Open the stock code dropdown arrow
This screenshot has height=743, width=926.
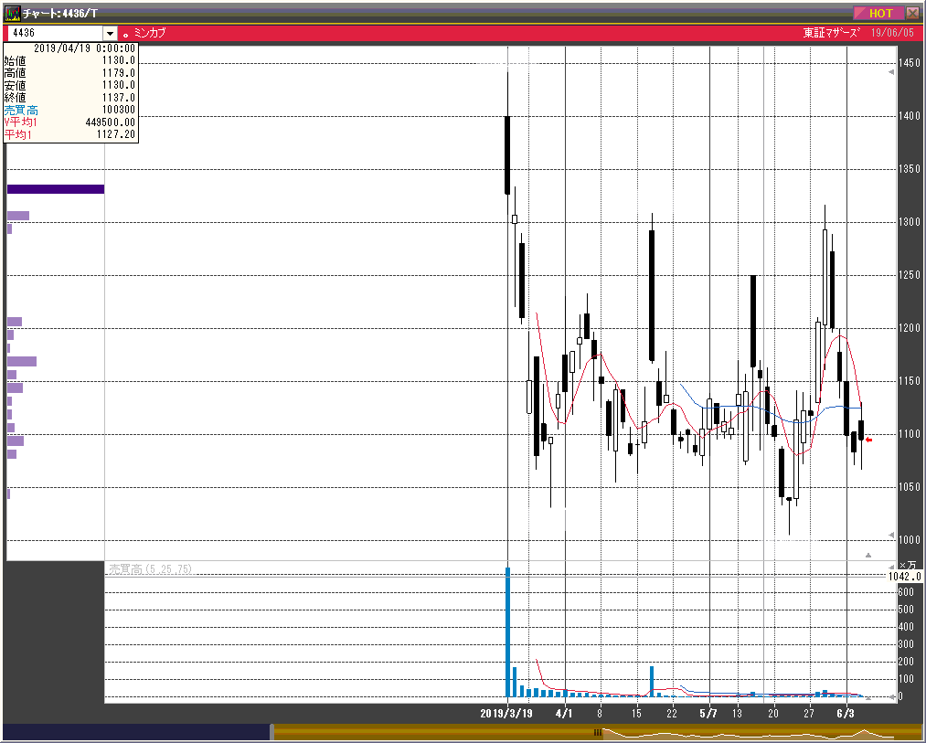tap(110, 33)
